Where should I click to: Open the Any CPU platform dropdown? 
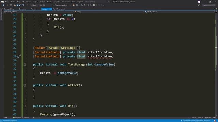(45, 5)
